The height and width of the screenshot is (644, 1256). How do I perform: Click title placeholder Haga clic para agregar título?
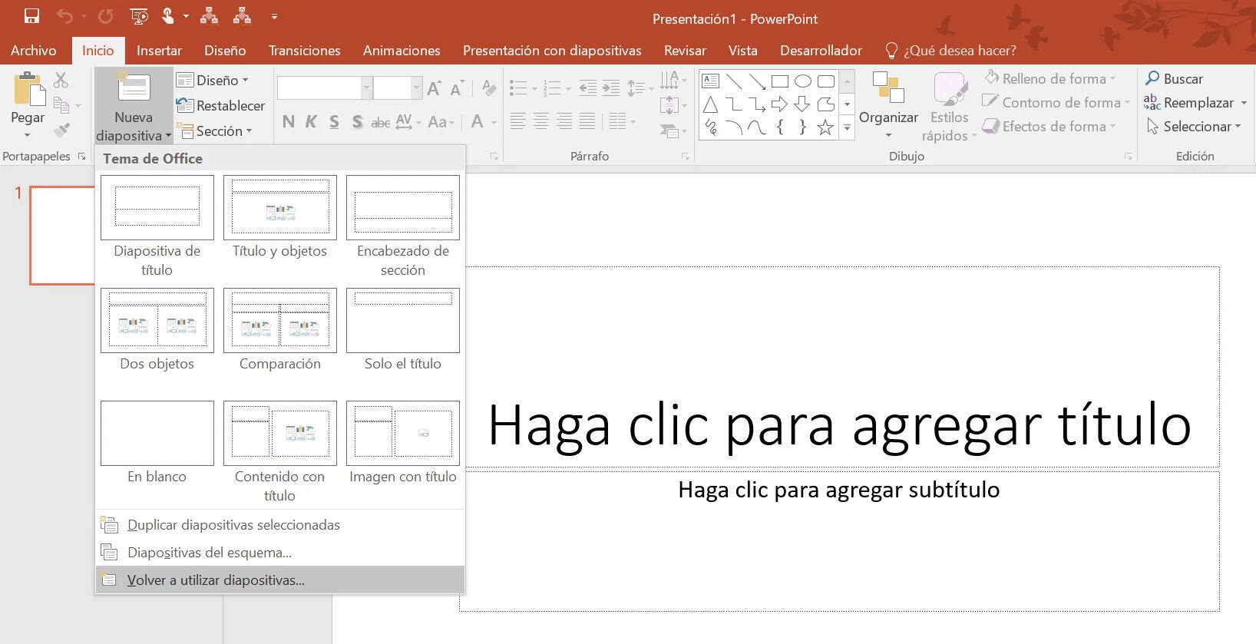click(x=839, y=424)
